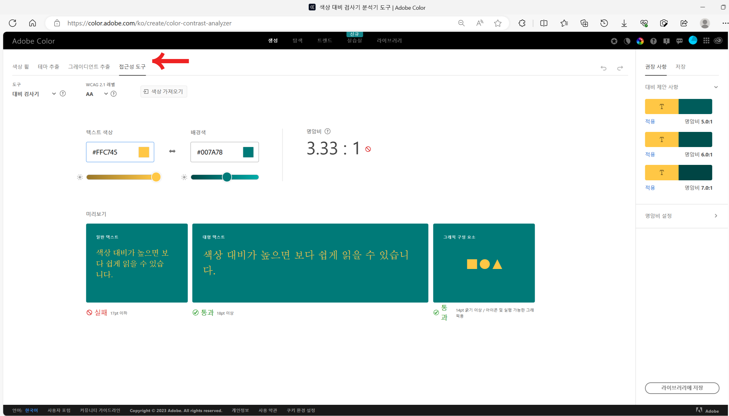Open the 탐색 menu
This screenshot has height=416, width=729.
click(x=297, y=41)
